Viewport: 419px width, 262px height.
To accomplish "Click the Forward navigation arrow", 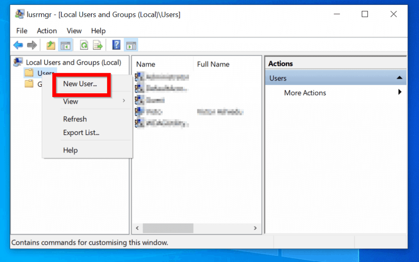I will pos(32,45).
